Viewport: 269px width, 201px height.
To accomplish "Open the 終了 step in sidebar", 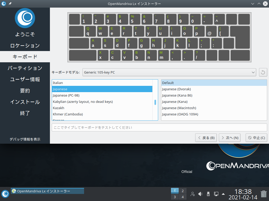I will click(25, 113).
